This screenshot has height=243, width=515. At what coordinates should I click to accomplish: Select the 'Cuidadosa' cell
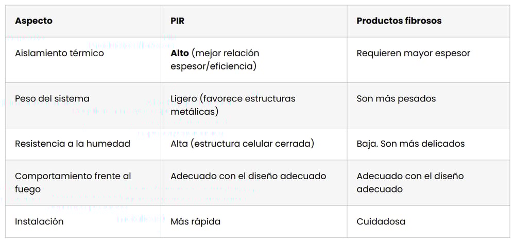click(x=381, y=221)
